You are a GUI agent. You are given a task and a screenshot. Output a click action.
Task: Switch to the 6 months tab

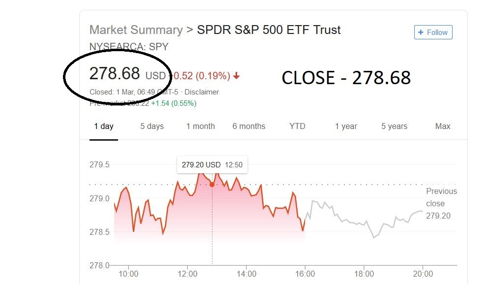pos(248,126)
